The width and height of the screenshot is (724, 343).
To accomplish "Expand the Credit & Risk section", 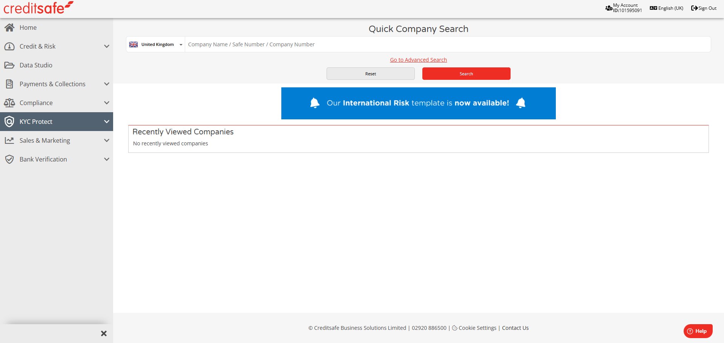I will tap(107, 46).
